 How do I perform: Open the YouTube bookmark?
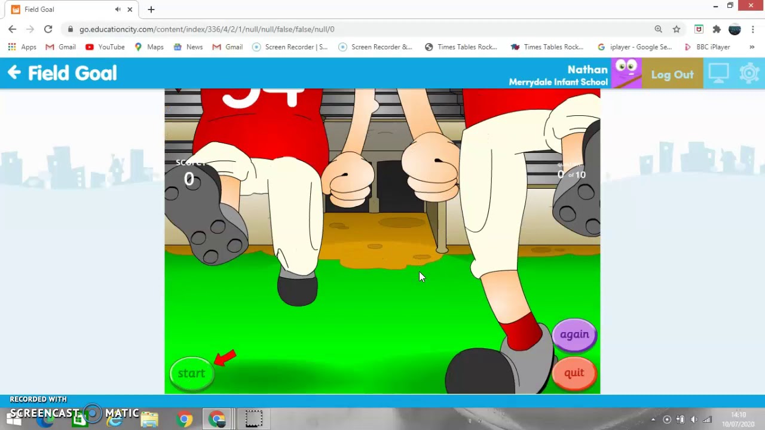(105, 47)
